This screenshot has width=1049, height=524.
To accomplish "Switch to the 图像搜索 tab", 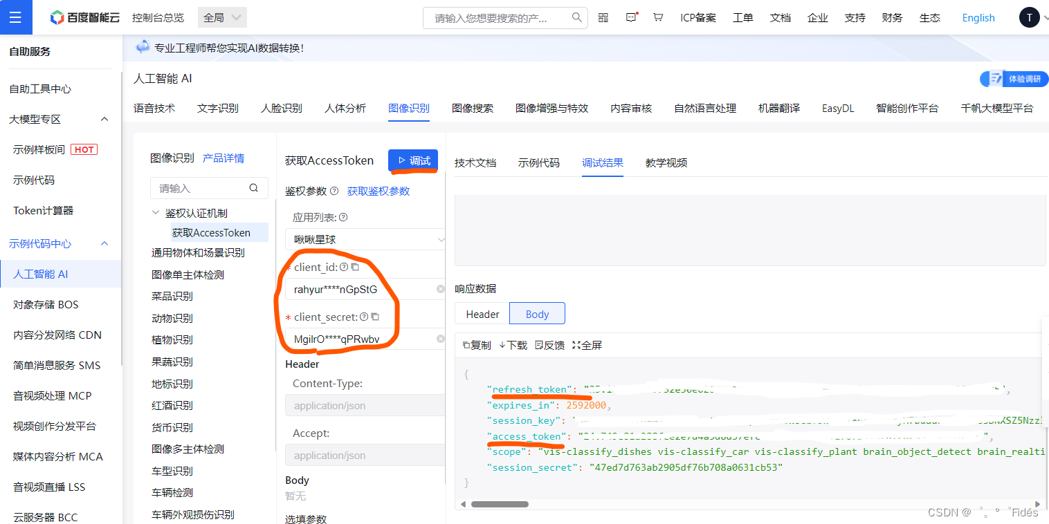I will 473,108.
